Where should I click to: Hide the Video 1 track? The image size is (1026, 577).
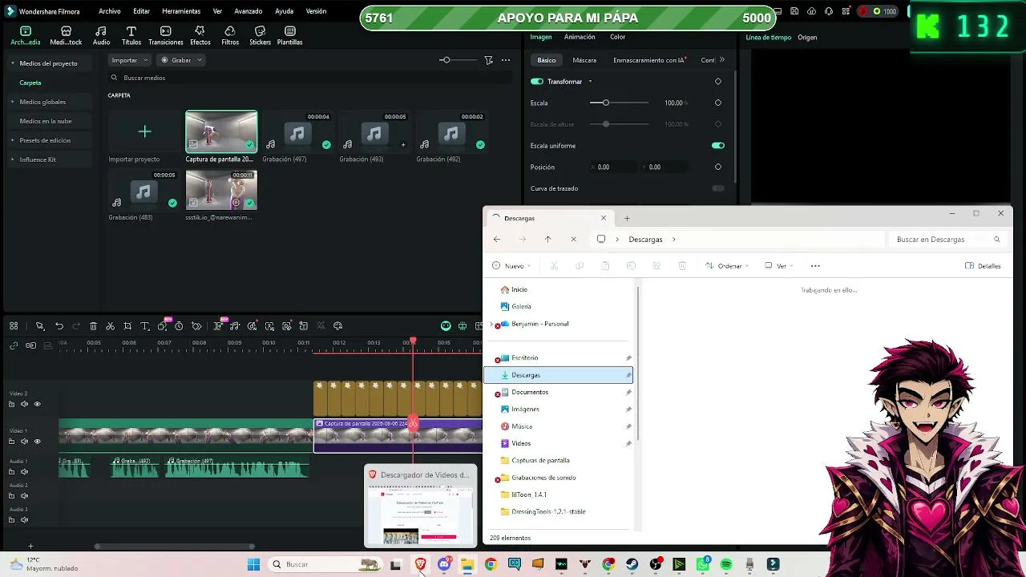pyautogui.click(x=37, y=441)
